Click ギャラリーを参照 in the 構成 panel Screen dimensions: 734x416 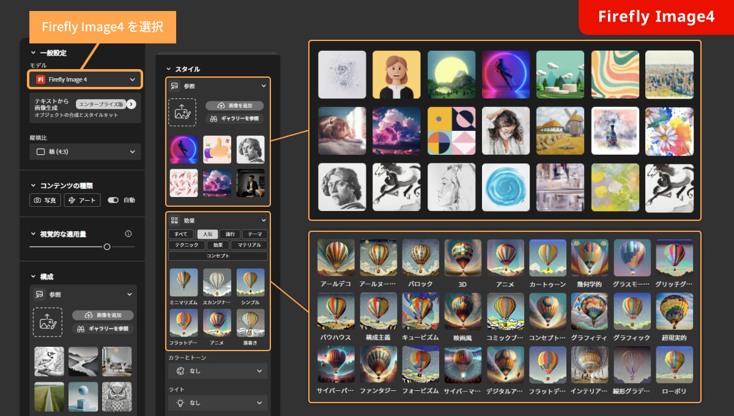click(103, 329)
